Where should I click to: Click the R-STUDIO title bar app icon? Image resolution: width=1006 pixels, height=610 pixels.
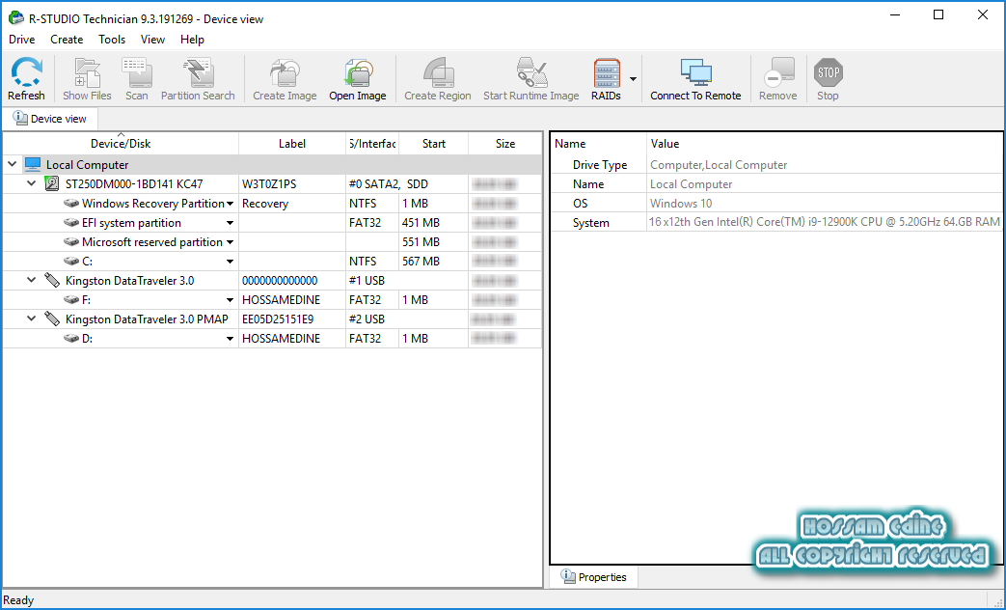click(16, 18)
